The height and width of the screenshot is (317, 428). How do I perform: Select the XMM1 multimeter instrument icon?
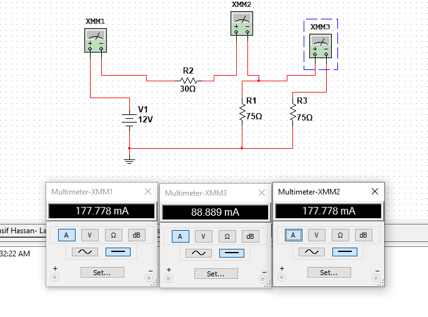96,41
